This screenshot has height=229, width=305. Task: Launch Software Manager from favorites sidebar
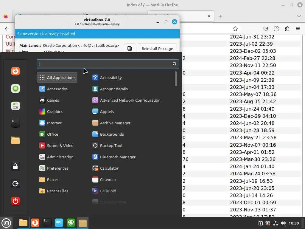pos(15,89)
